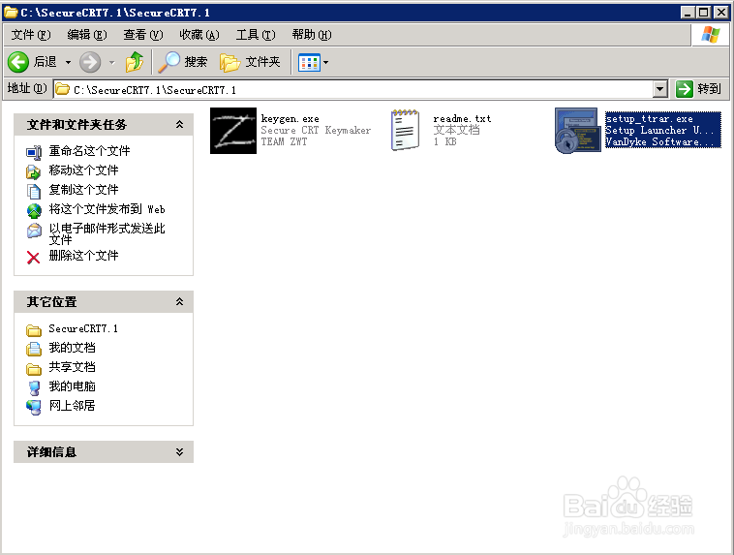
Task: Open 共享文档 link
Action: [x=72, y=367]
